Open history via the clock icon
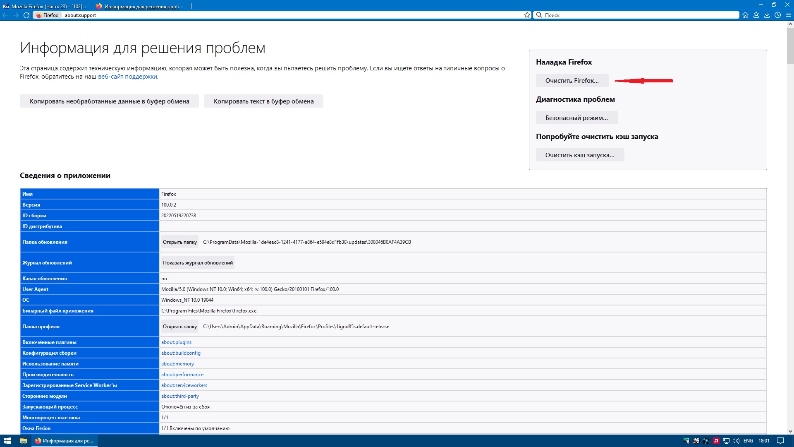794x447 pixels. 777,15
